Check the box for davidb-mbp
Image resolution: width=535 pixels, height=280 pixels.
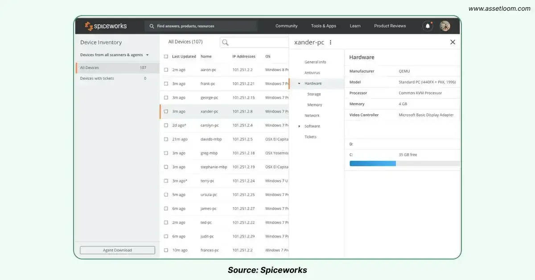pos(166,139)
